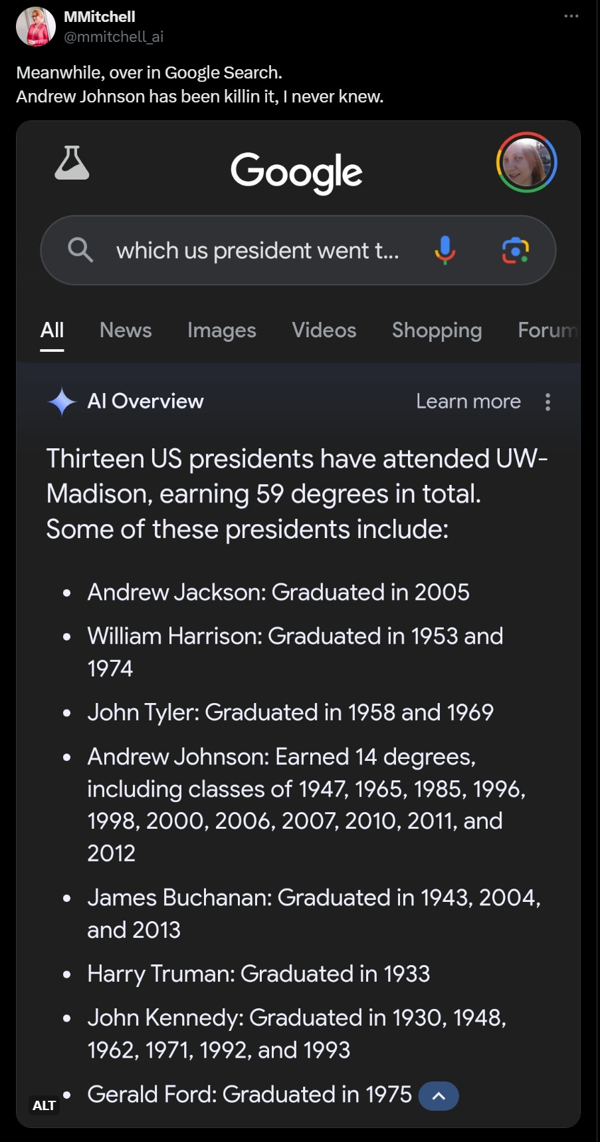The height and width of the screenshot is (1142, 600).
Task: Click the 'AI Overview' heading text
Action: tap(146, 402)
